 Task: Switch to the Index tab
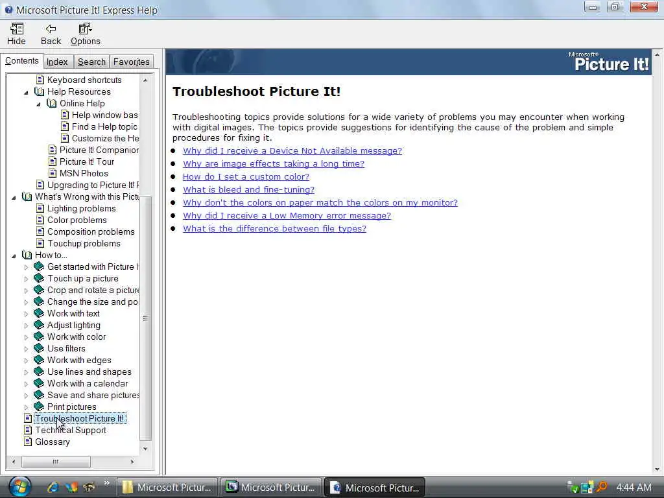click(57, 62)
